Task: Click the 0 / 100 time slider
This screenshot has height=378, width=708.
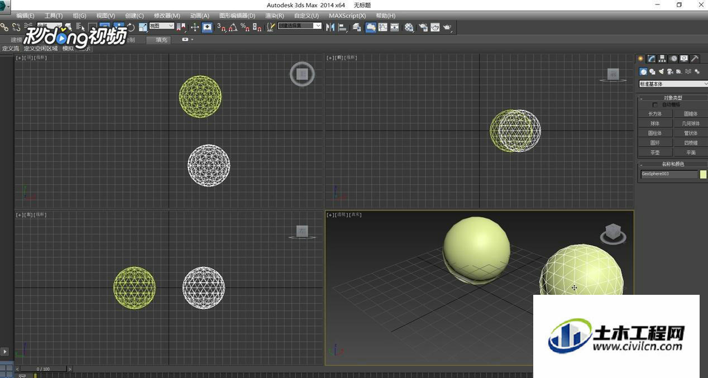Action: tap(44, 369)
